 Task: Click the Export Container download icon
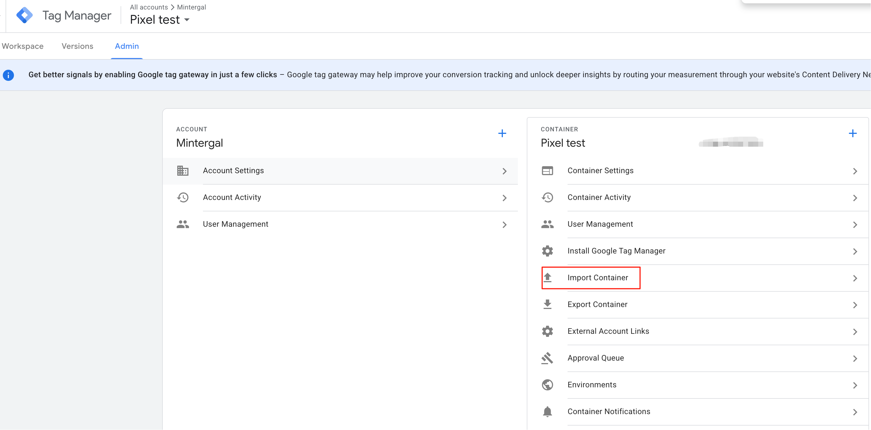coord(547,304)
